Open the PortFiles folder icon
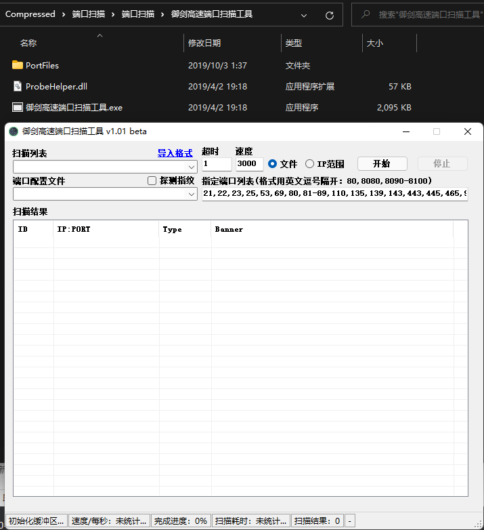The width and height of the screenshot is (484, 530). pos(18,65)
